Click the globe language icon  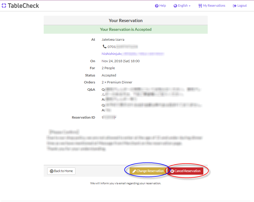(175, 6)
